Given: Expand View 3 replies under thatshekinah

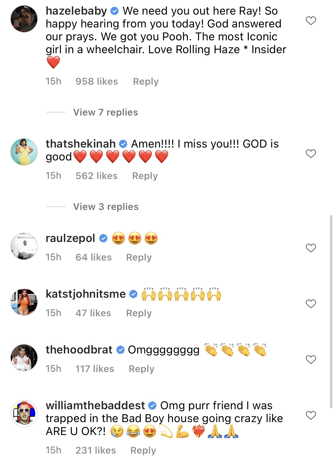Looking at the screenshot, I should tap(106, 207).
